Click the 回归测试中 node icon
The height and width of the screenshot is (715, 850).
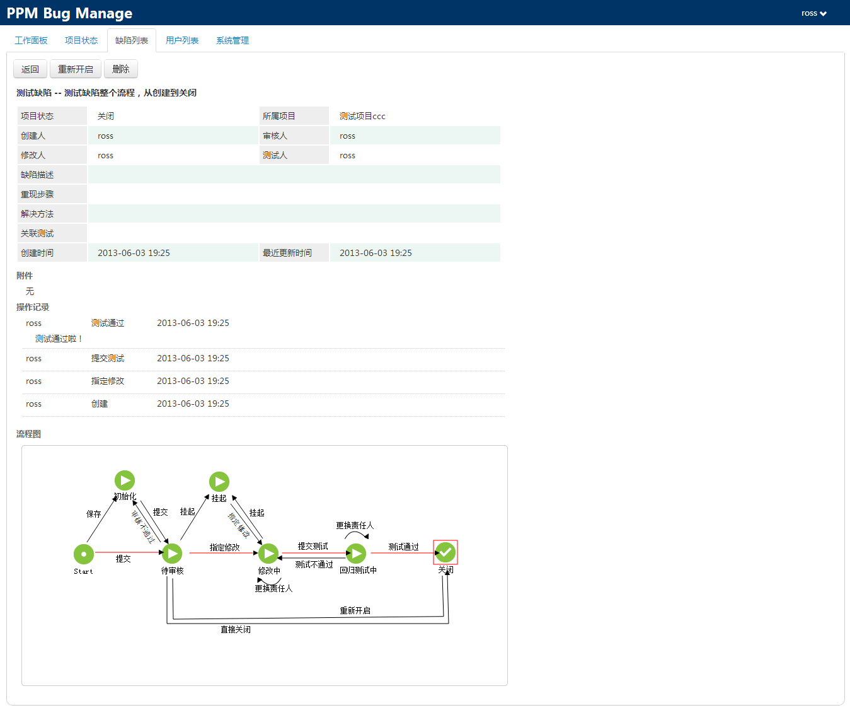pos(356,554)
